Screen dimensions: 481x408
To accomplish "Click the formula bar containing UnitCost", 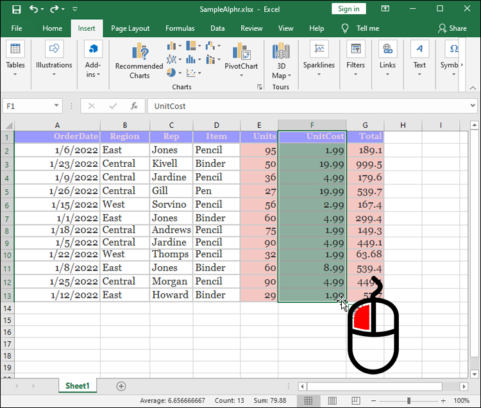I will coord(307,106).
